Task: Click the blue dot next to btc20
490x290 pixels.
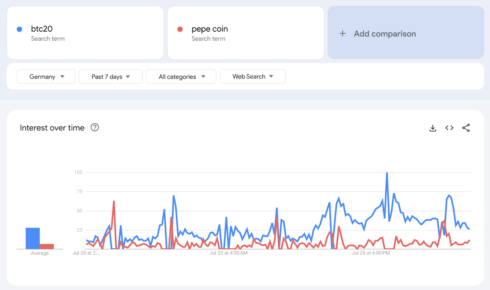Action: pos(19,29)
